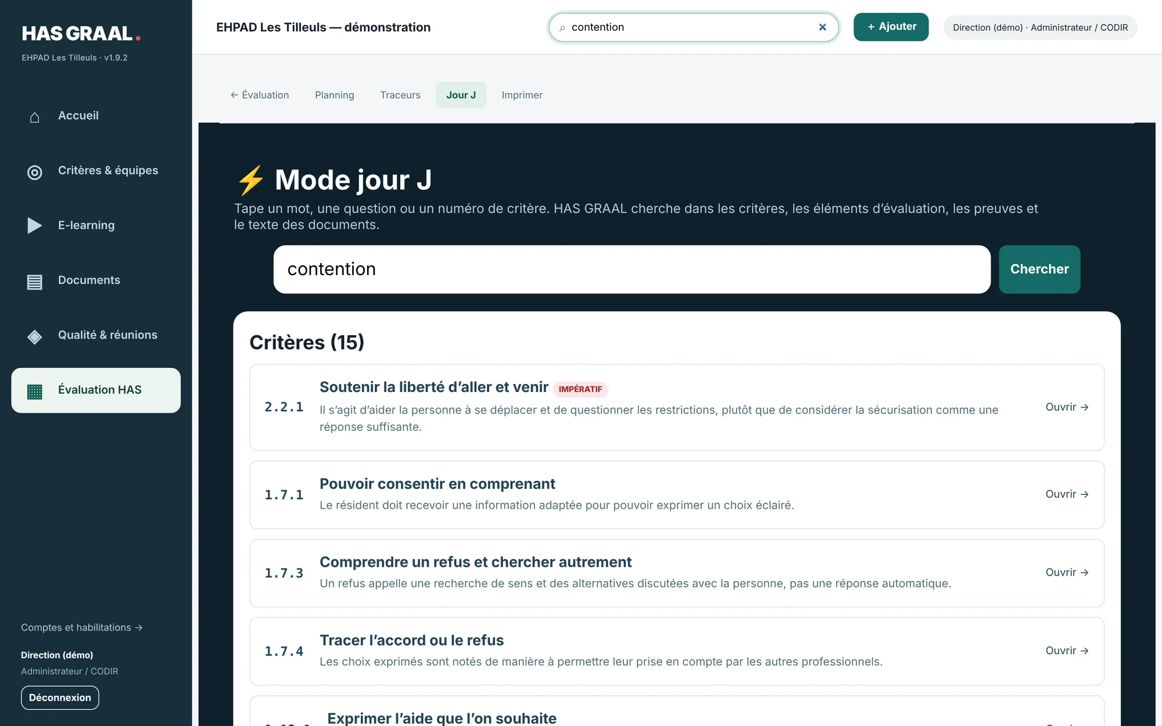This screenshot has height=726, width=1162.
Task: Click title 'Soutenir la liberté d'aller et venir'
Action: click(434, 387)
